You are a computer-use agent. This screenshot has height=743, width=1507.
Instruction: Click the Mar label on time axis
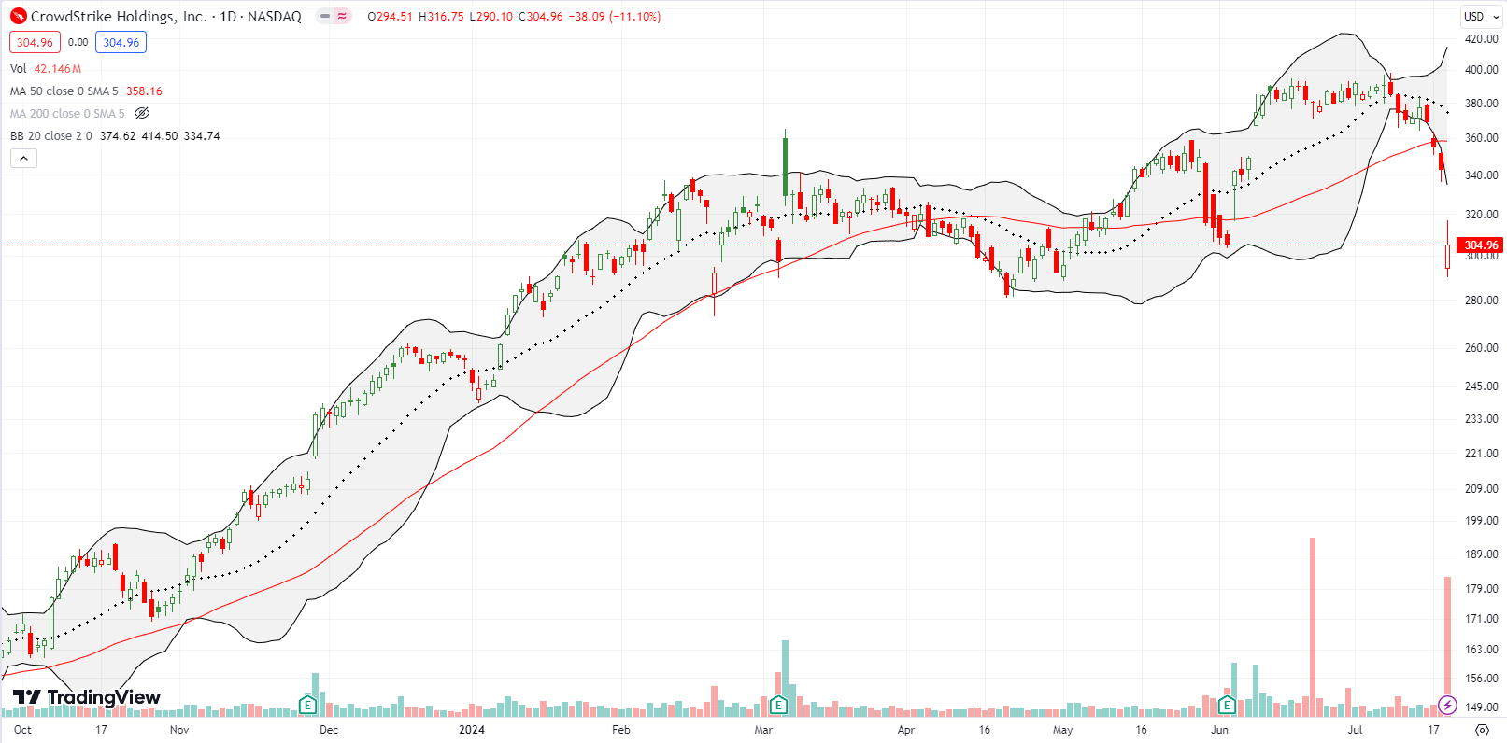tap(763, 730)
